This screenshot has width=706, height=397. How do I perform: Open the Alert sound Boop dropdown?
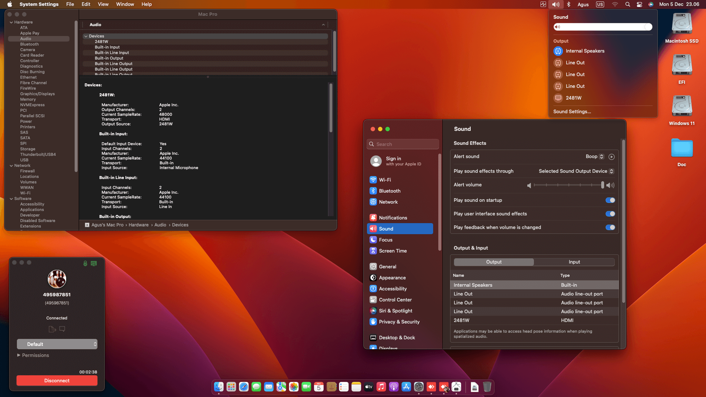click(x=595, y=157)
